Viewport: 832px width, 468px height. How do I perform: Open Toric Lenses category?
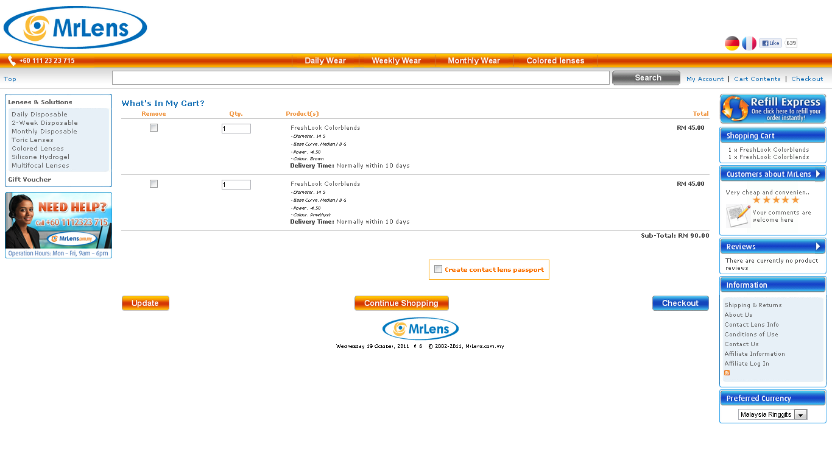point(32,140)
